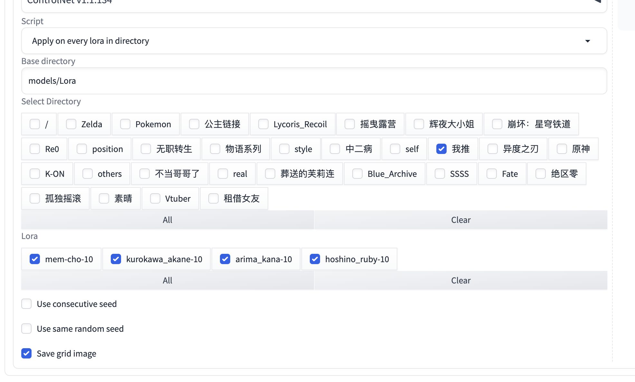The height and width of the screenshot is (382, 635).
Task: Select the Lycoris_Recoil directory
Action: 263,124
